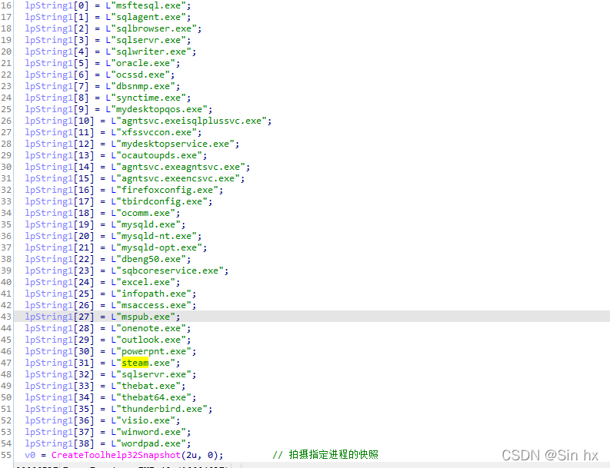Click the green comment on line 55
Viewport: 610px width, 468px height.
coord(325,455)
